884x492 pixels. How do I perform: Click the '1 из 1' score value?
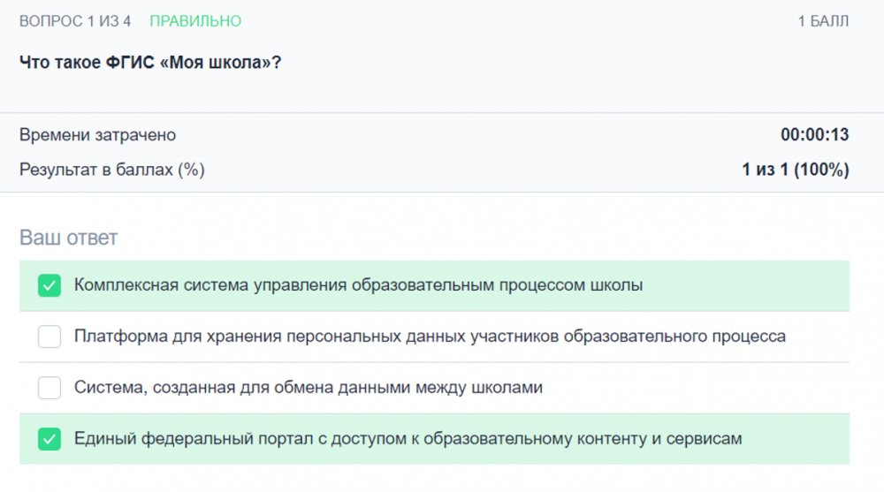pos(766,170)
